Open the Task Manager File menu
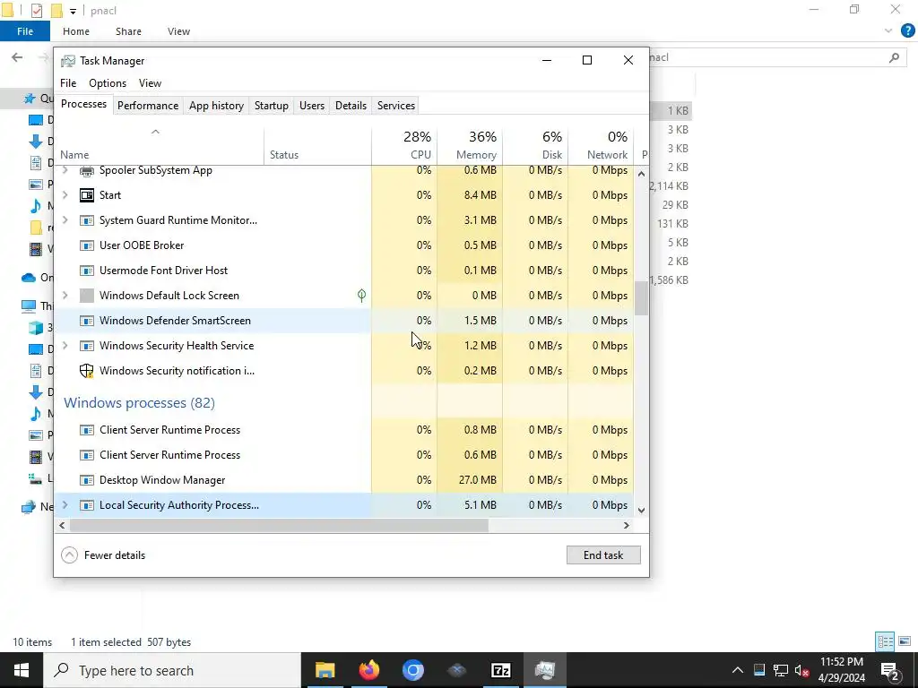Screen dimensions: 918x688 point(68,83)
